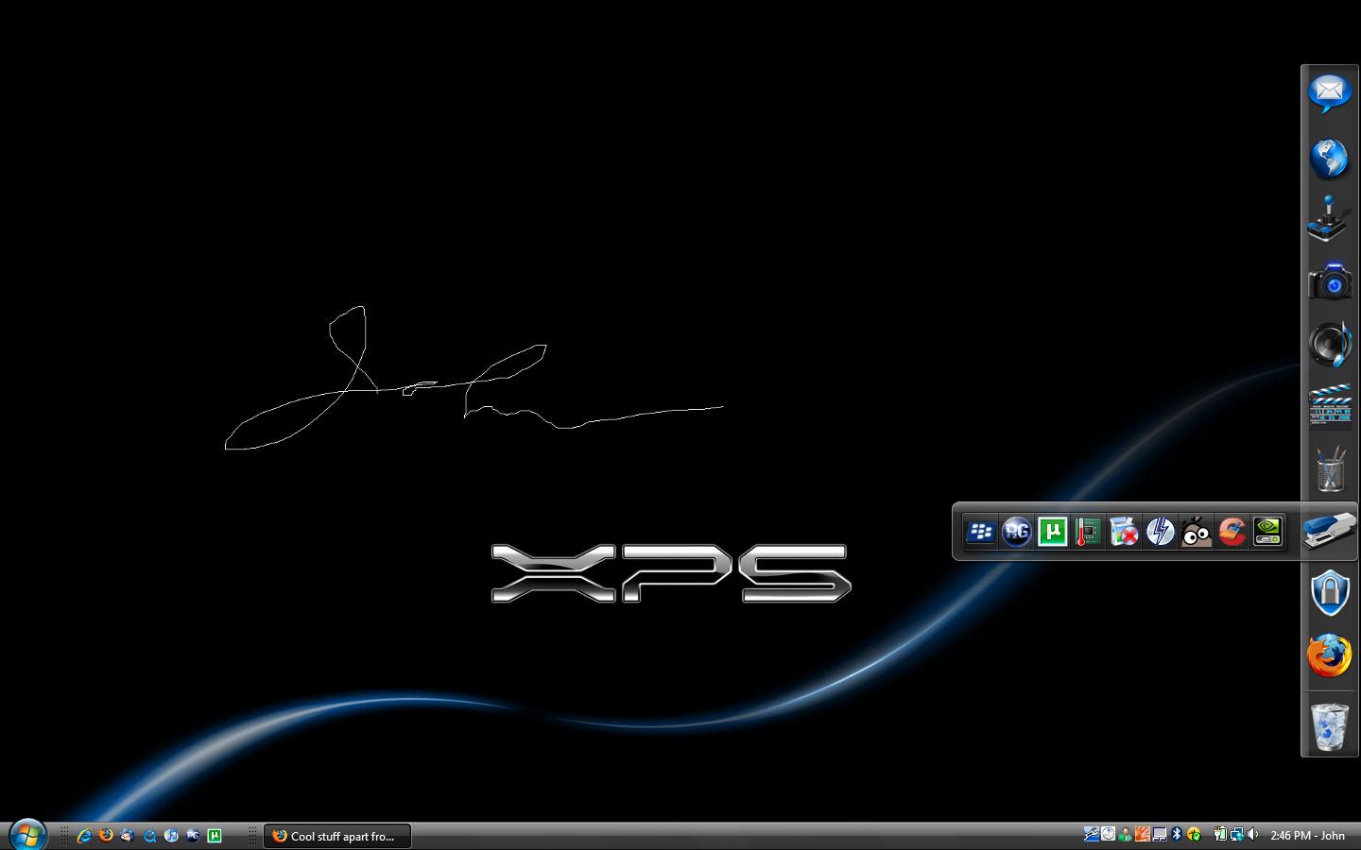Click the volume speaker tray icon
The image size is (1361, 850).
click(1253, 834)
